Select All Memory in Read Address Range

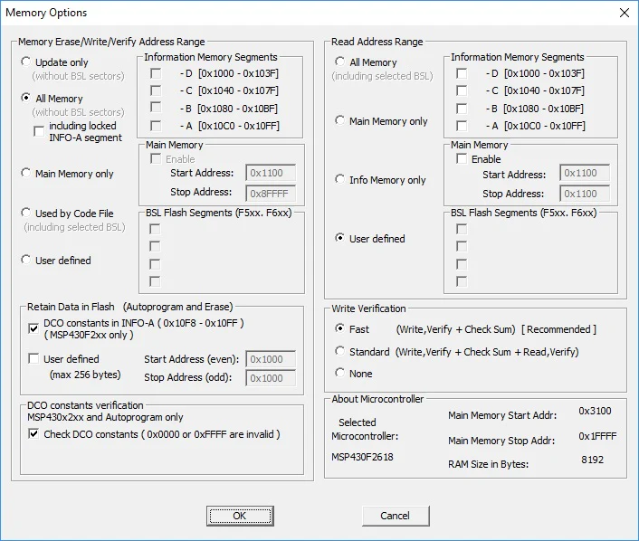[340, 62]
